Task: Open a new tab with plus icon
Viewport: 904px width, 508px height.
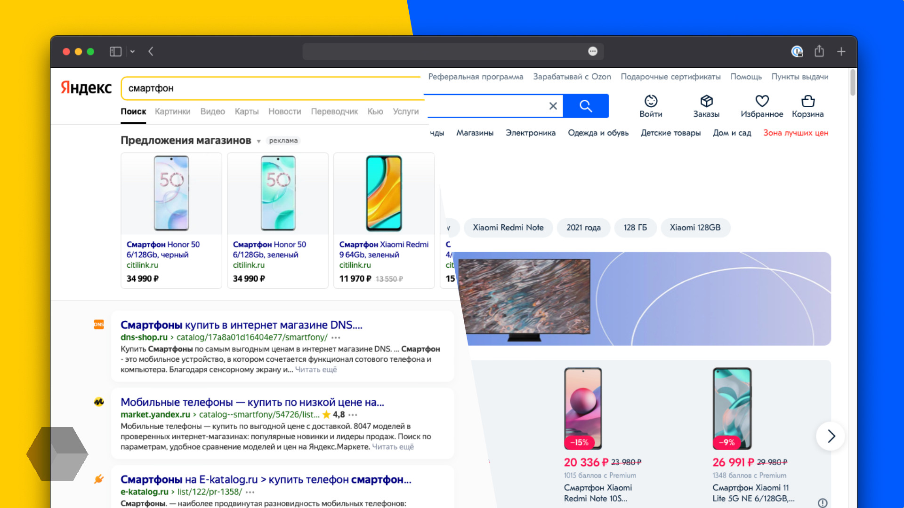Action: coord(841,52)
